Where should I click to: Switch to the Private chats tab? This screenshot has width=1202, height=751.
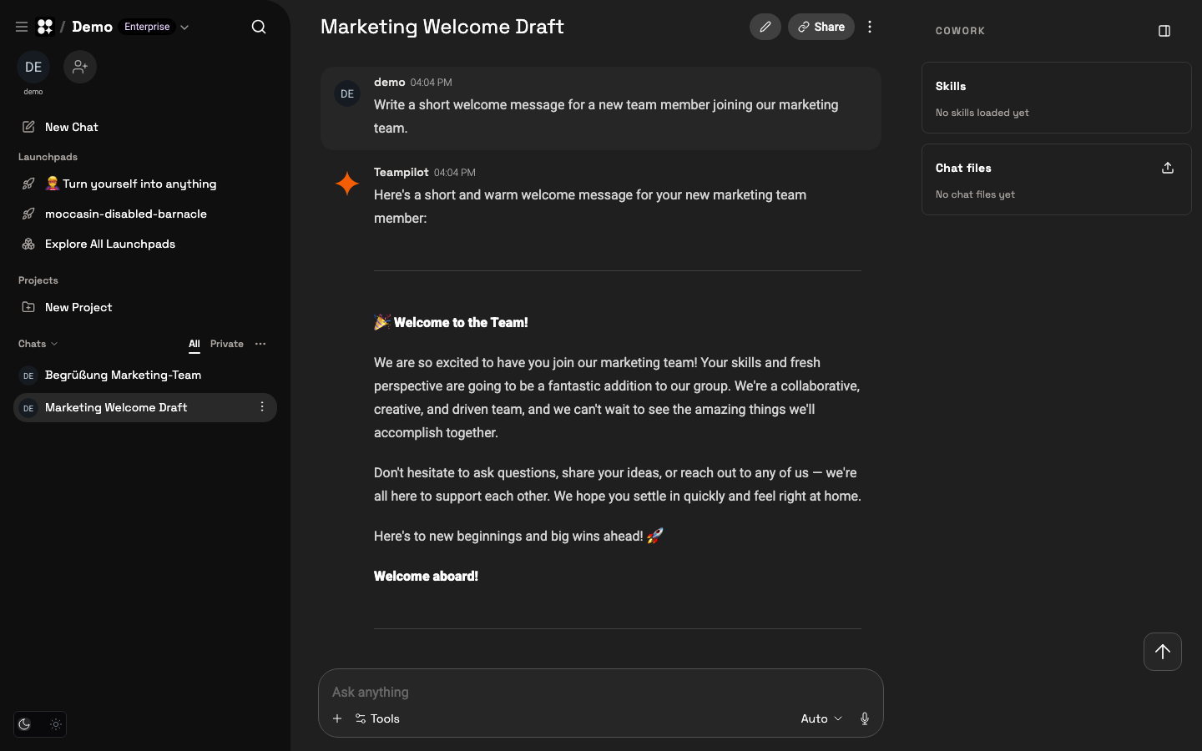coord(227,344)
